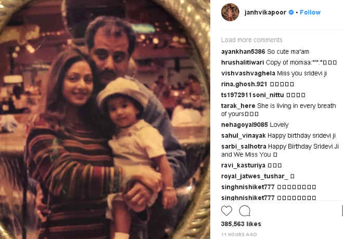Open the 11 hours ago timestamp
This screenshot has width=343, height=239.
tap(239, 234)
